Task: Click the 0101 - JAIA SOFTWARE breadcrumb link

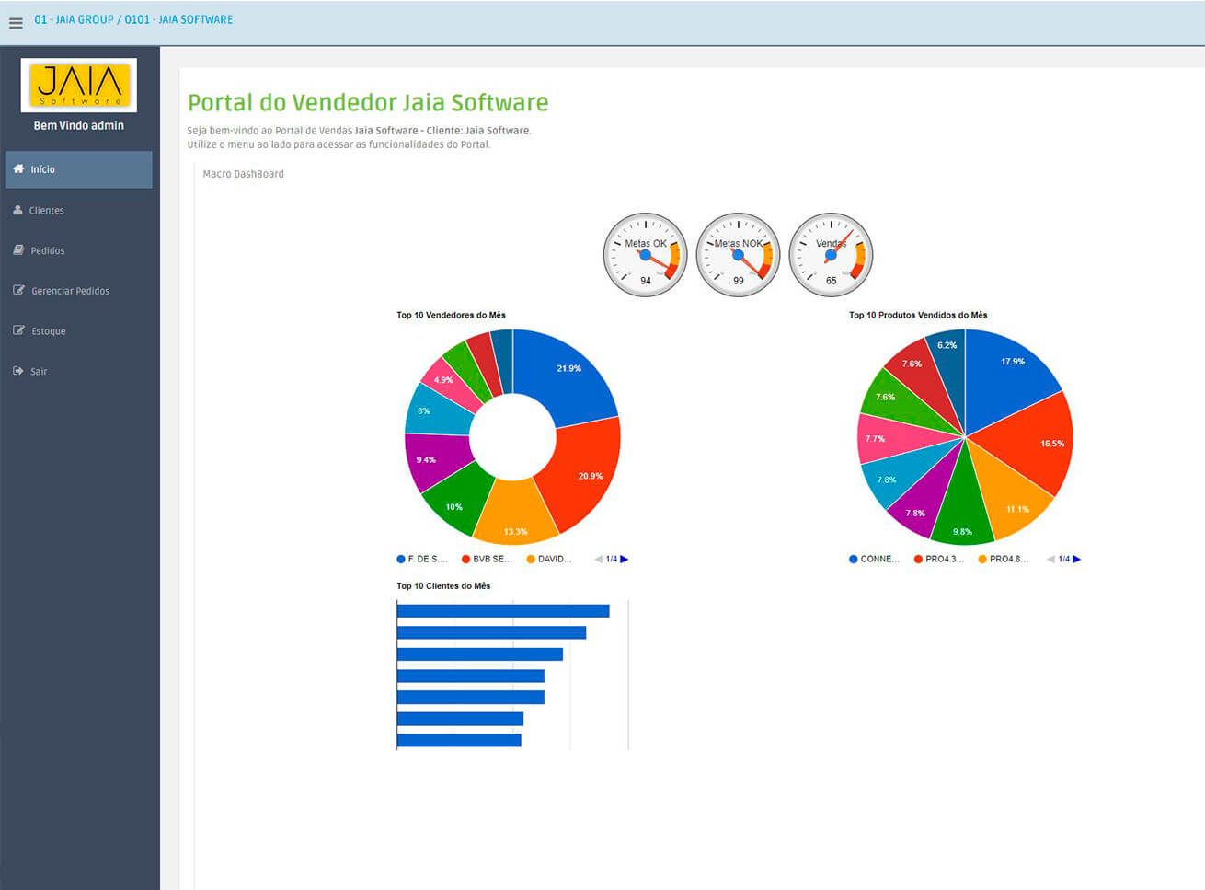Action: 178,19
